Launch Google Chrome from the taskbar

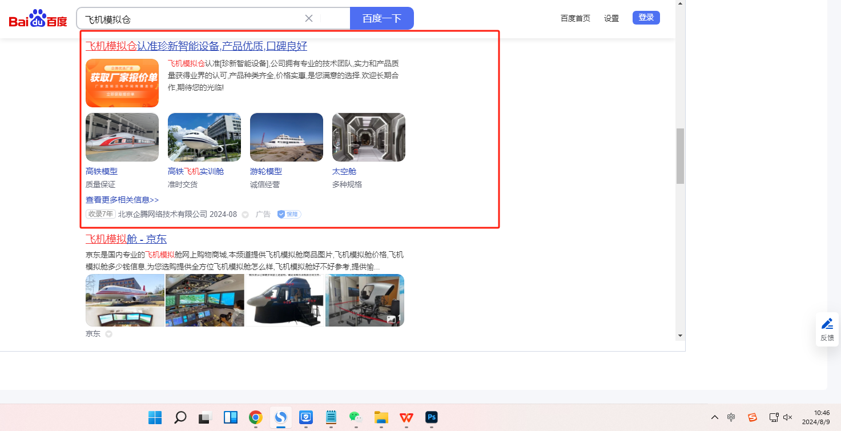coord(255,417)
